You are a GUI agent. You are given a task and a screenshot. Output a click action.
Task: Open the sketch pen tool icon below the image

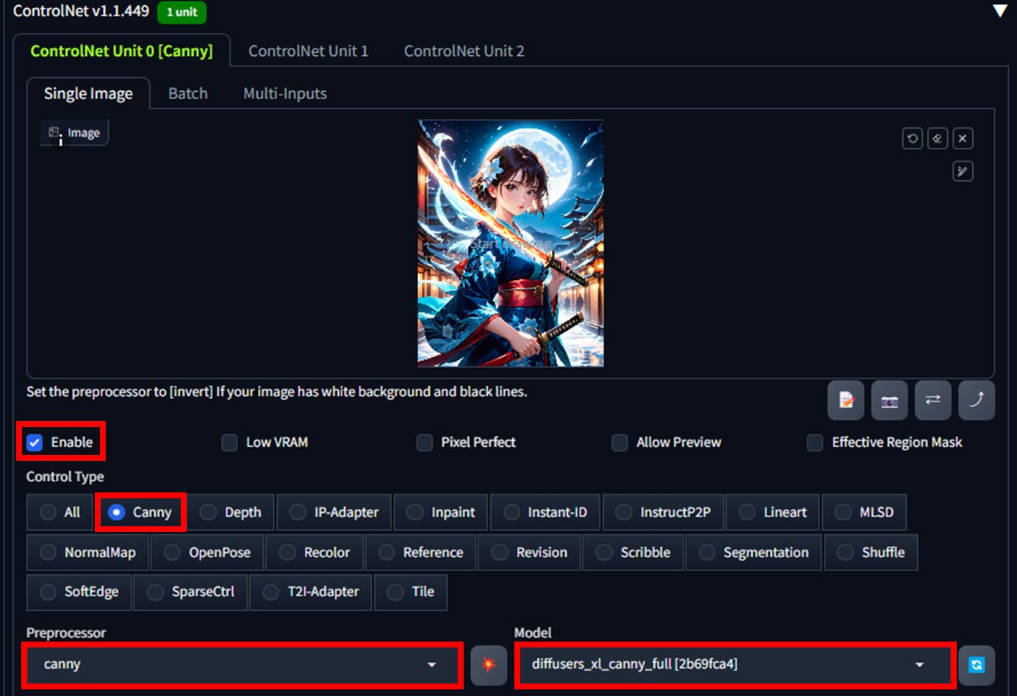click(x=963, y=171)
